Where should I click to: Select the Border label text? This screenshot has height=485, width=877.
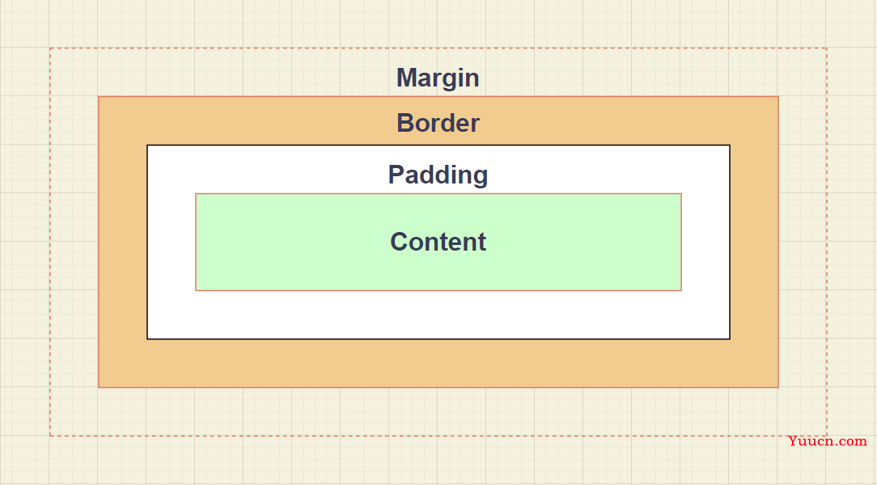pyautogui.click(x=438, y=123)
